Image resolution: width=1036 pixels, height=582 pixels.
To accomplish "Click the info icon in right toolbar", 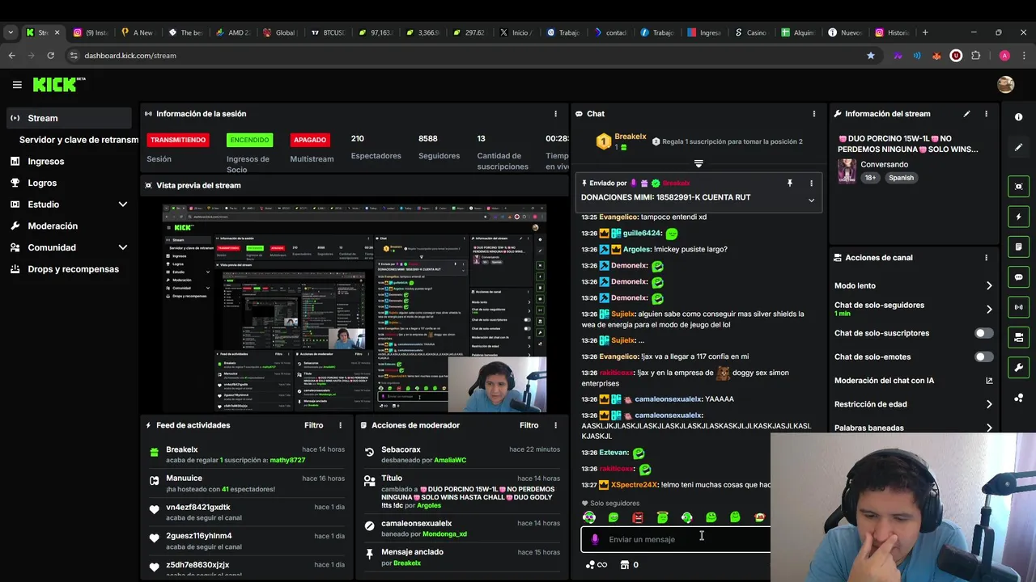I will pyautogui.click(x=1018, y=117).
